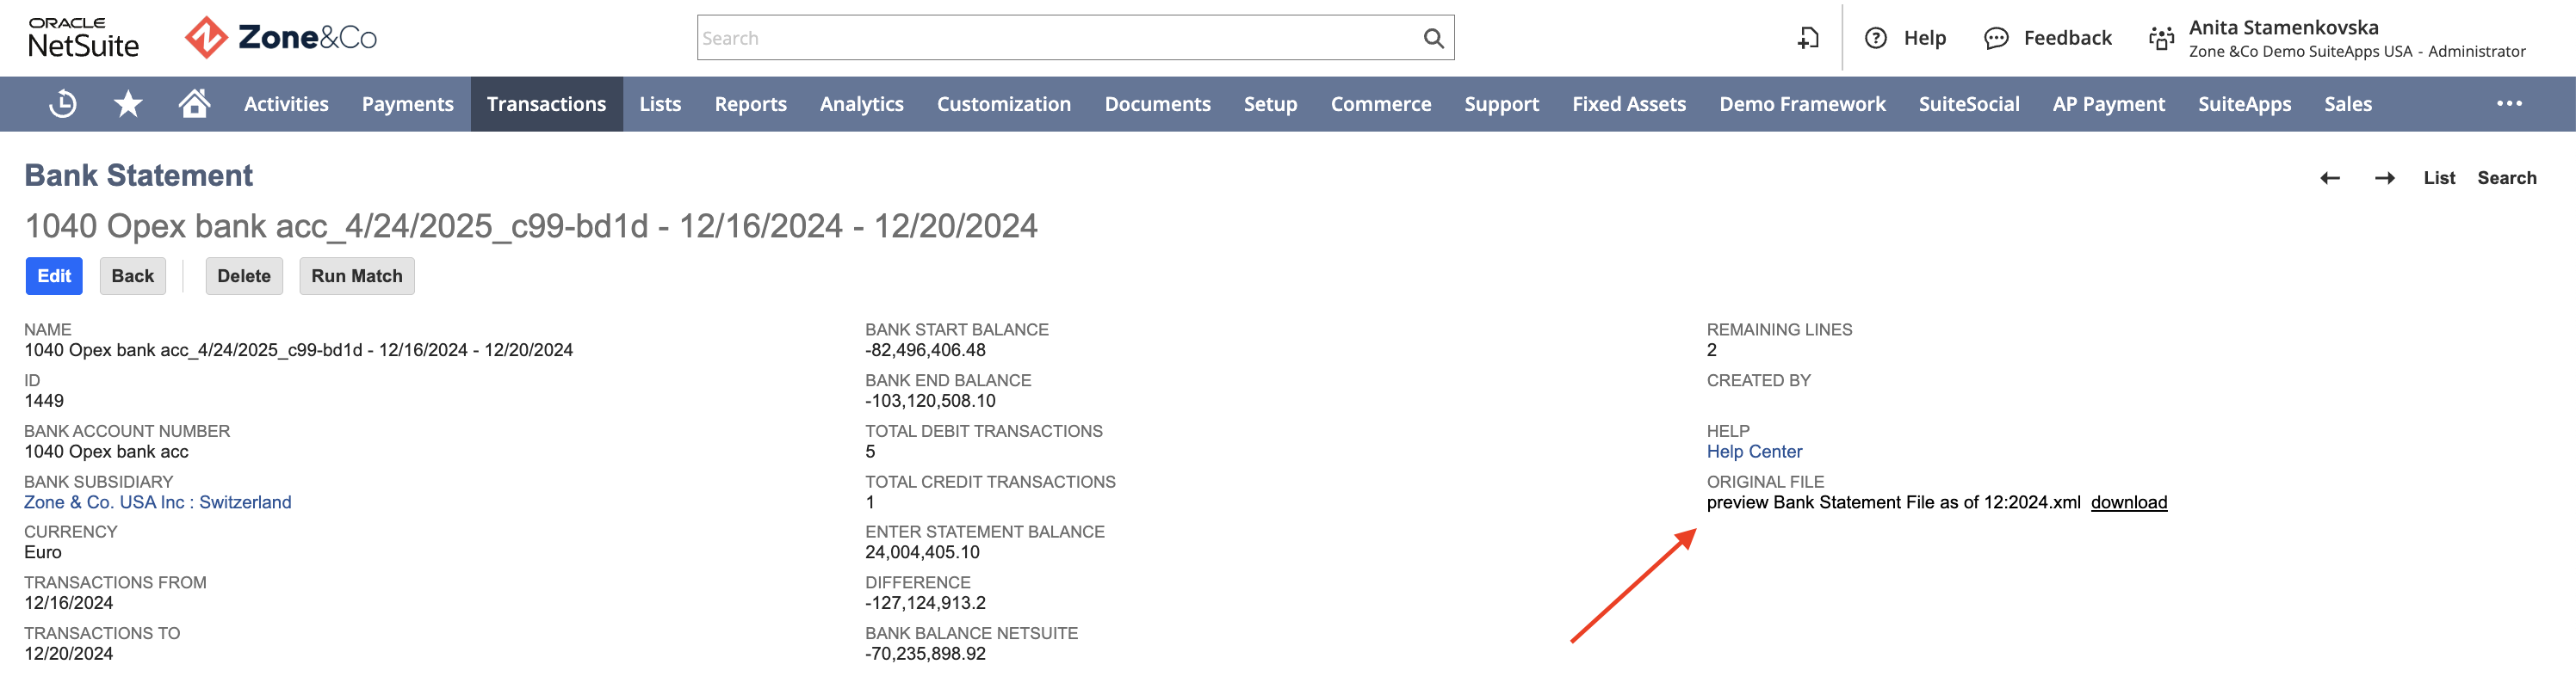Open the Zone & Co. USA Inc : Switzerland link
The width and height of the screenshot is (2576, 689).
pos(158,502)
